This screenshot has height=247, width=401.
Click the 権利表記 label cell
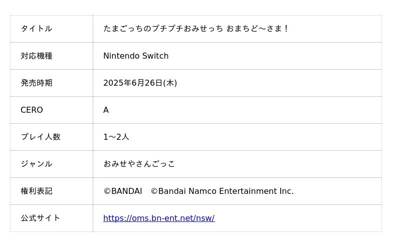(36, 191)
